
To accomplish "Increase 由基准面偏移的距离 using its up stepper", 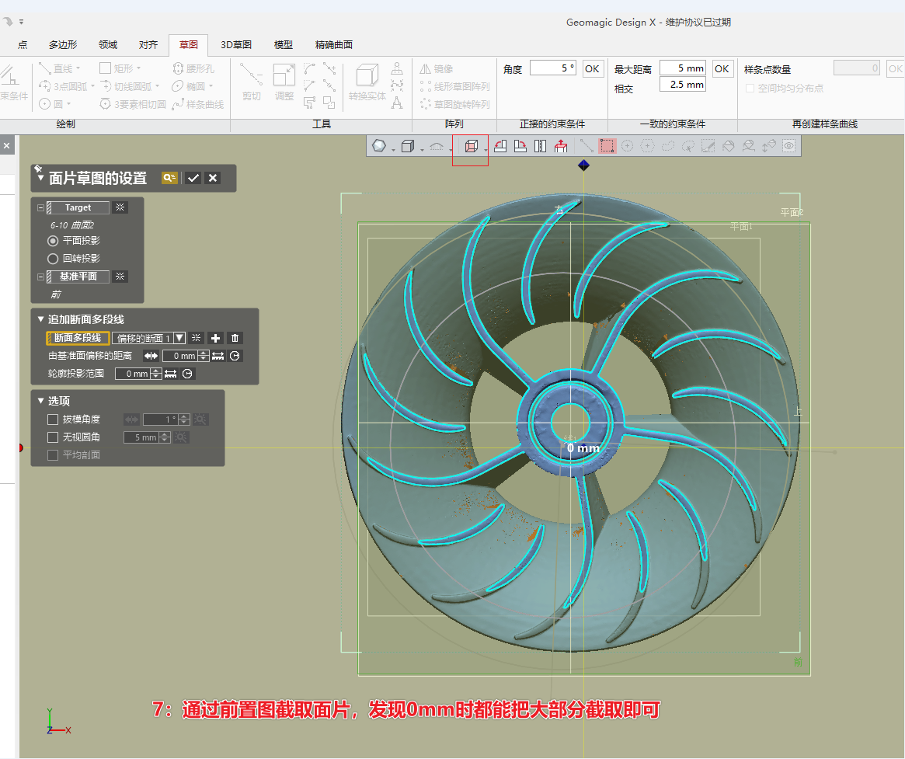I will [x=204, y=352].
